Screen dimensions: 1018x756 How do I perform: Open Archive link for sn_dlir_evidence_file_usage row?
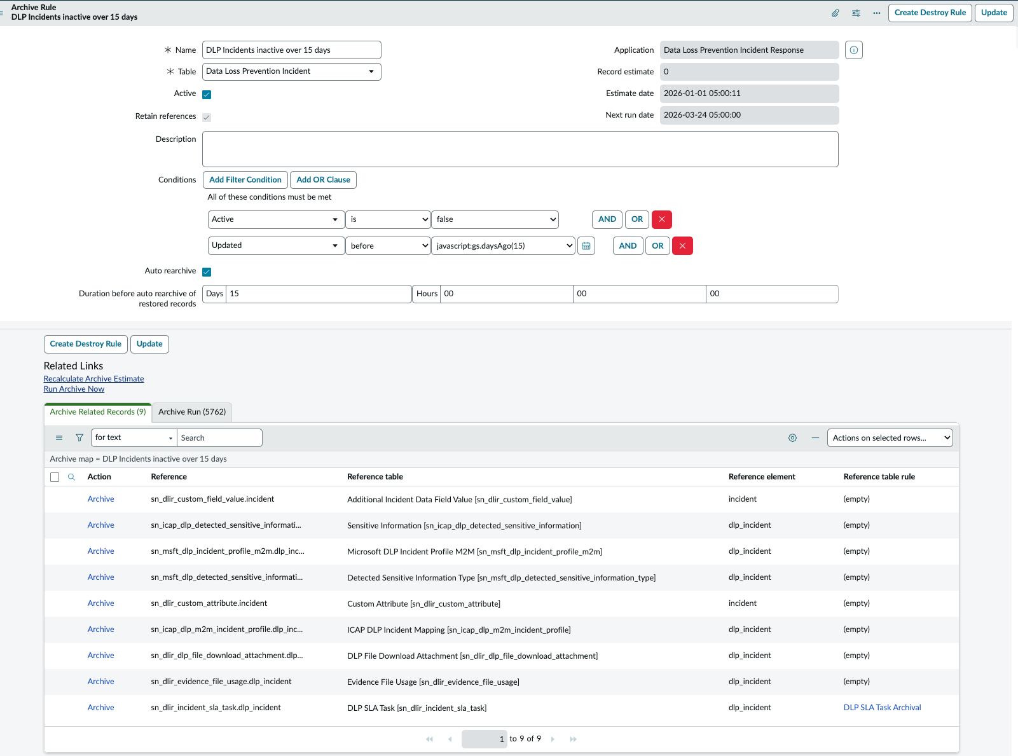(x=101, y=682)
